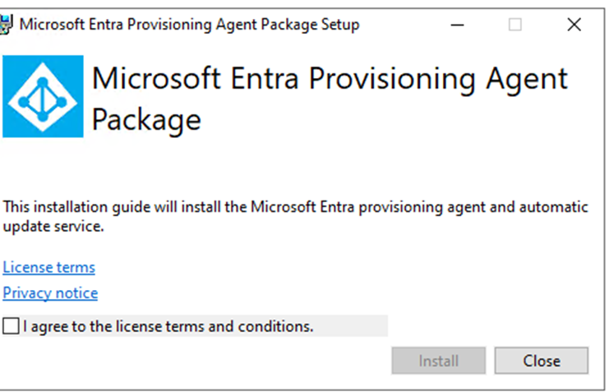Click the installer icon in title bar
This screenshot has width=609, height=392.
point(8,25)
